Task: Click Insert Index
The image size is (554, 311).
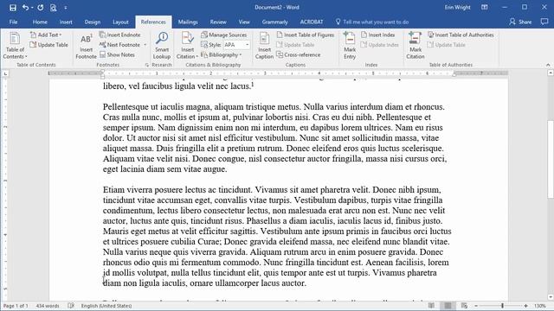Action: tap(377, 35)
